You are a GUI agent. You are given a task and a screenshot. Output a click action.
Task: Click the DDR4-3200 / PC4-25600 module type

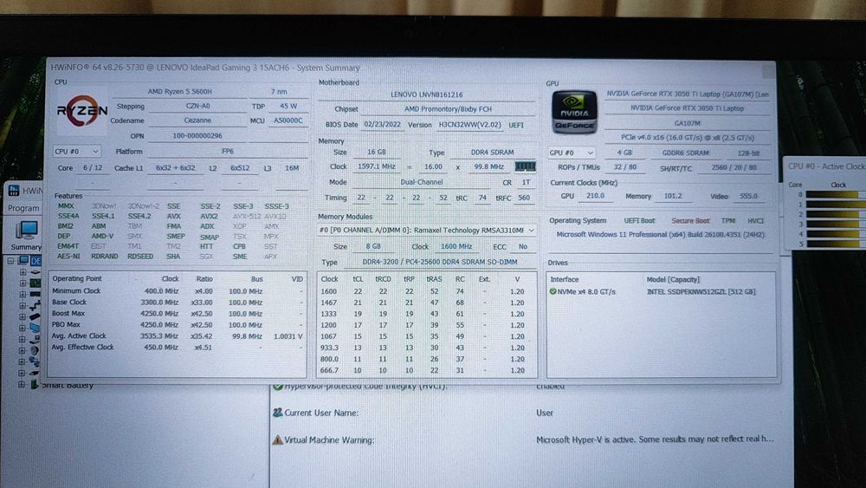pyautogui.click(x=440, y=262)
